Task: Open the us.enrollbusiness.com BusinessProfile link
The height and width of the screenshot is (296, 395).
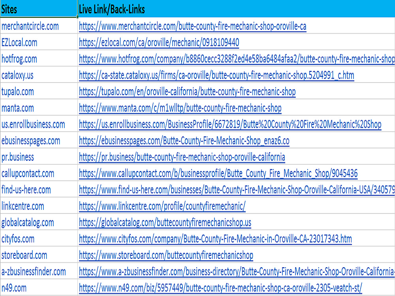Action: click(x=230, y=124)
